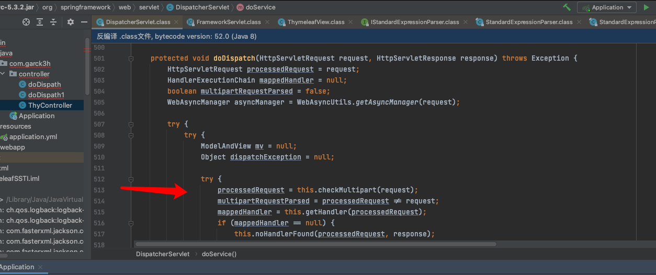656x275 pixels.
Task: Click the locate-in-project crosshair icon
Action: (26, 22)
